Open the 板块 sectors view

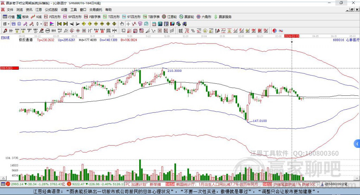23,17
